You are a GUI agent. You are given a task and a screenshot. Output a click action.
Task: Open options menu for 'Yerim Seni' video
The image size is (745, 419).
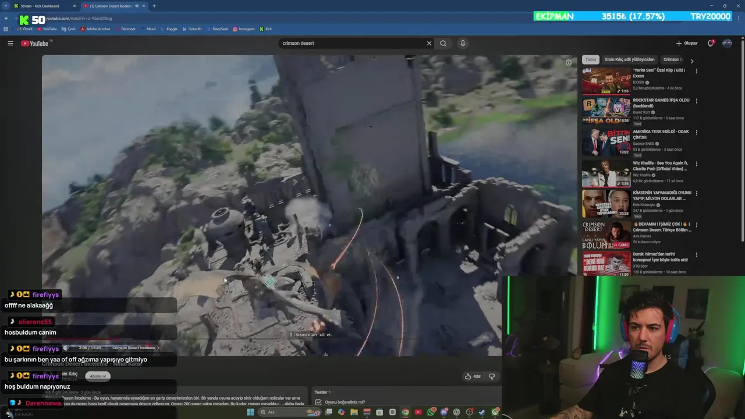coord(697,71)
